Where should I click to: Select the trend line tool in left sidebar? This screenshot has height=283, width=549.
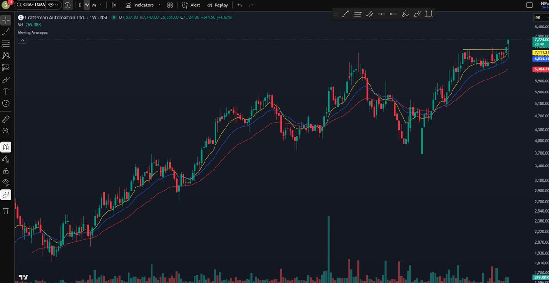tap(5, 32)
